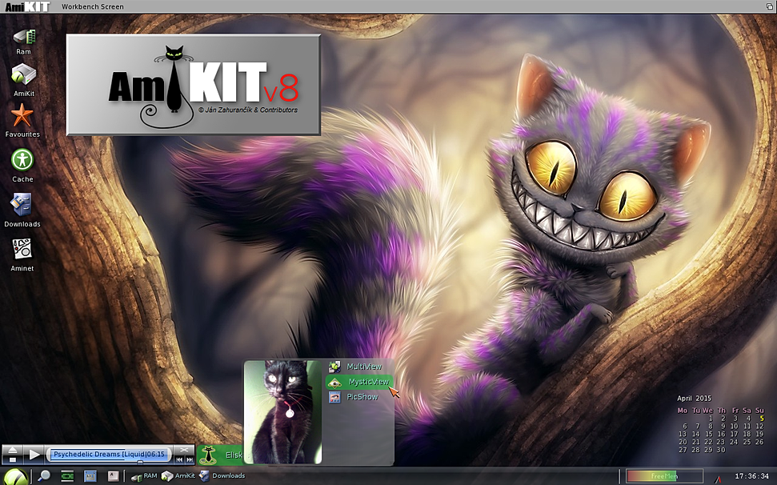Stop playback in the music player
The width and height of the screenshot is (777, 485).
point(13,459)
